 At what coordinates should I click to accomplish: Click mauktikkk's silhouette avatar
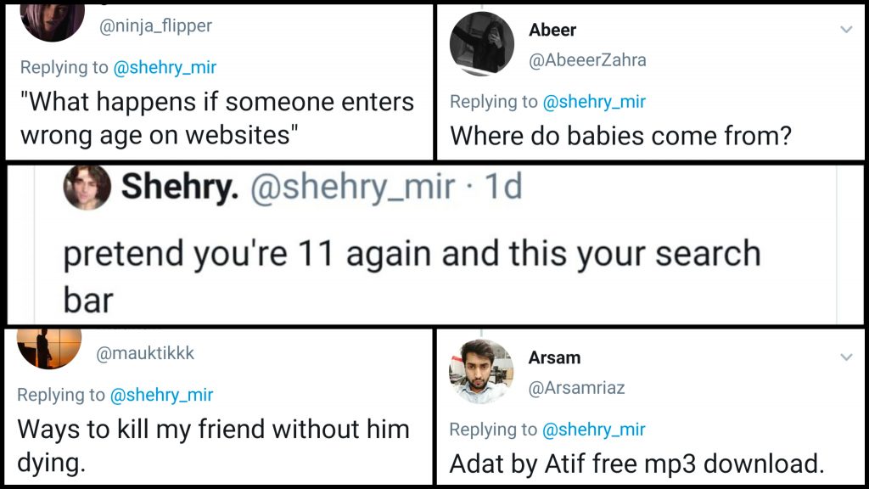[49, 345]
